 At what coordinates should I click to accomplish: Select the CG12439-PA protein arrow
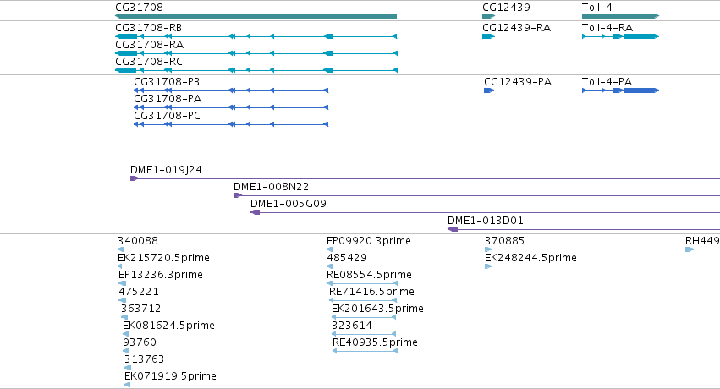pyautogui.click(x=489, y=90)
